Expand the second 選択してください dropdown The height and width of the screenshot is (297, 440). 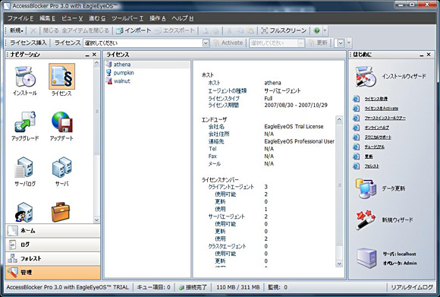(x=300, y=43)
